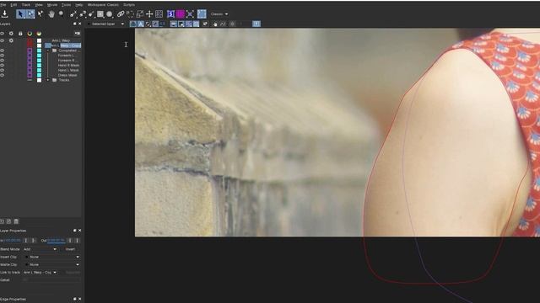The width and height of the screenshot is (540, 303).
Task: Select the Arm L Warp layer row
Action: coord(61,40)
